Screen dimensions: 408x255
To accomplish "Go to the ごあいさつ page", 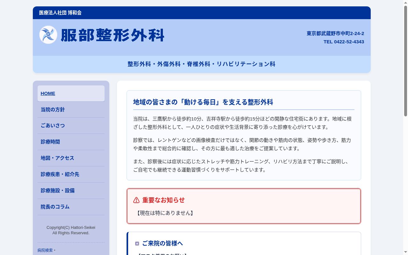I will click(71, 126).
